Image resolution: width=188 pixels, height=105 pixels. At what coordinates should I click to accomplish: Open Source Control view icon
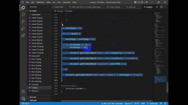pyautogui.click(x=23, y=22)
